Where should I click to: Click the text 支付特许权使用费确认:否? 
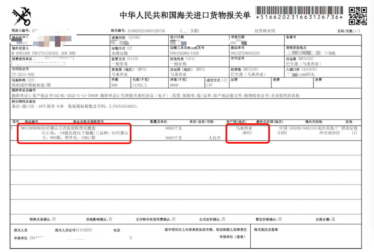click(x=155, y=219)
